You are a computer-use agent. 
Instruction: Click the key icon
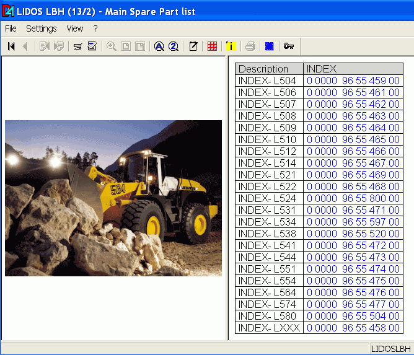click(x=289, y=46)
